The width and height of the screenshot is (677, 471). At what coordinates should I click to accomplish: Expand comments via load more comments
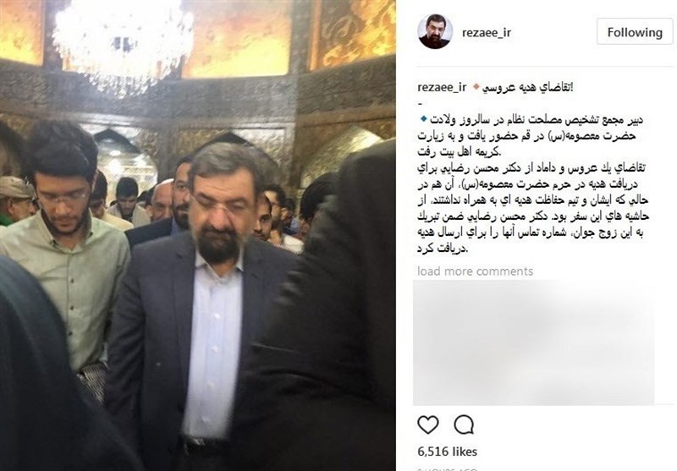pyautogui.click(x=475, y=271)
